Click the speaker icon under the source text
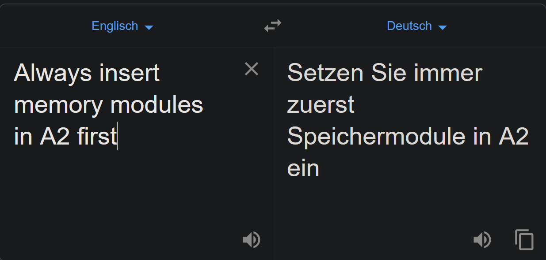Viewport: 546px width, 260px height. [x=251, y=240]
